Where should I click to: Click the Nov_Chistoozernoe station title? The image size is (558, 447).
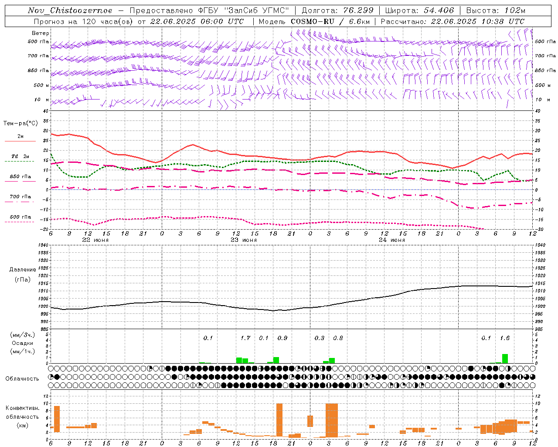(70, 10)
